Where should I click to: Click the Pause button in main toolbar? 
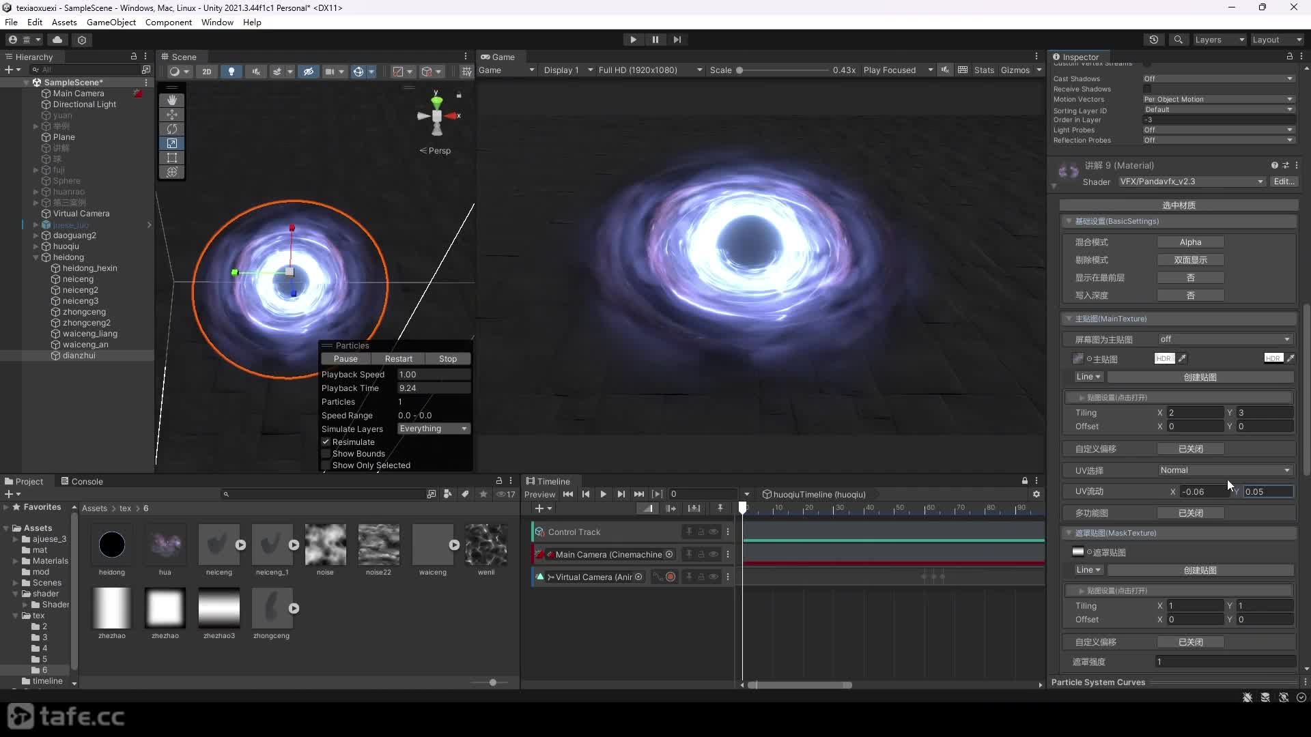655,40
